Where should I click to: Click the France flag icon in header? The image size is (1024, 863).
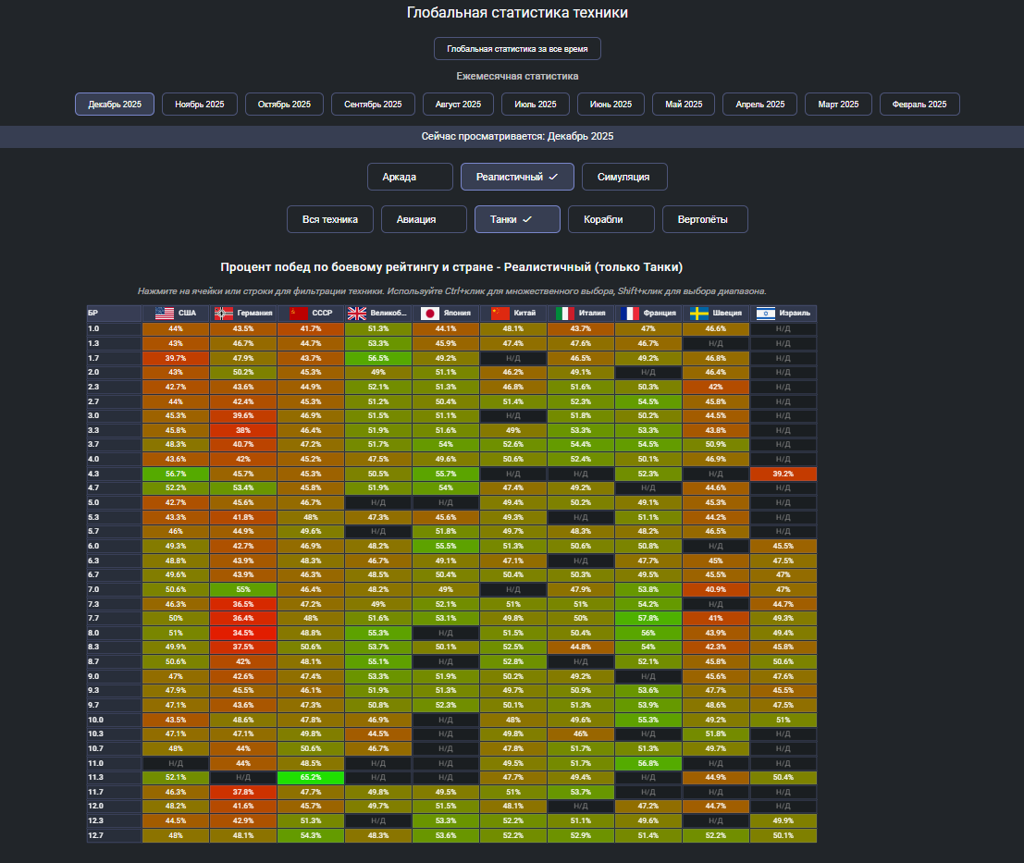click(x=630, y=314)
